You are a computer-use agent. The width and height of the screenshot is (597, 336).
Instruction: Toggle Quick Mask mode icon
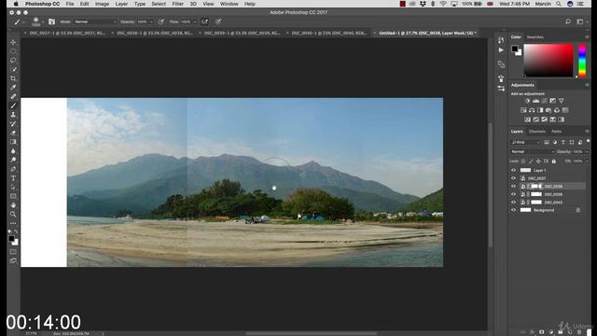13,252
